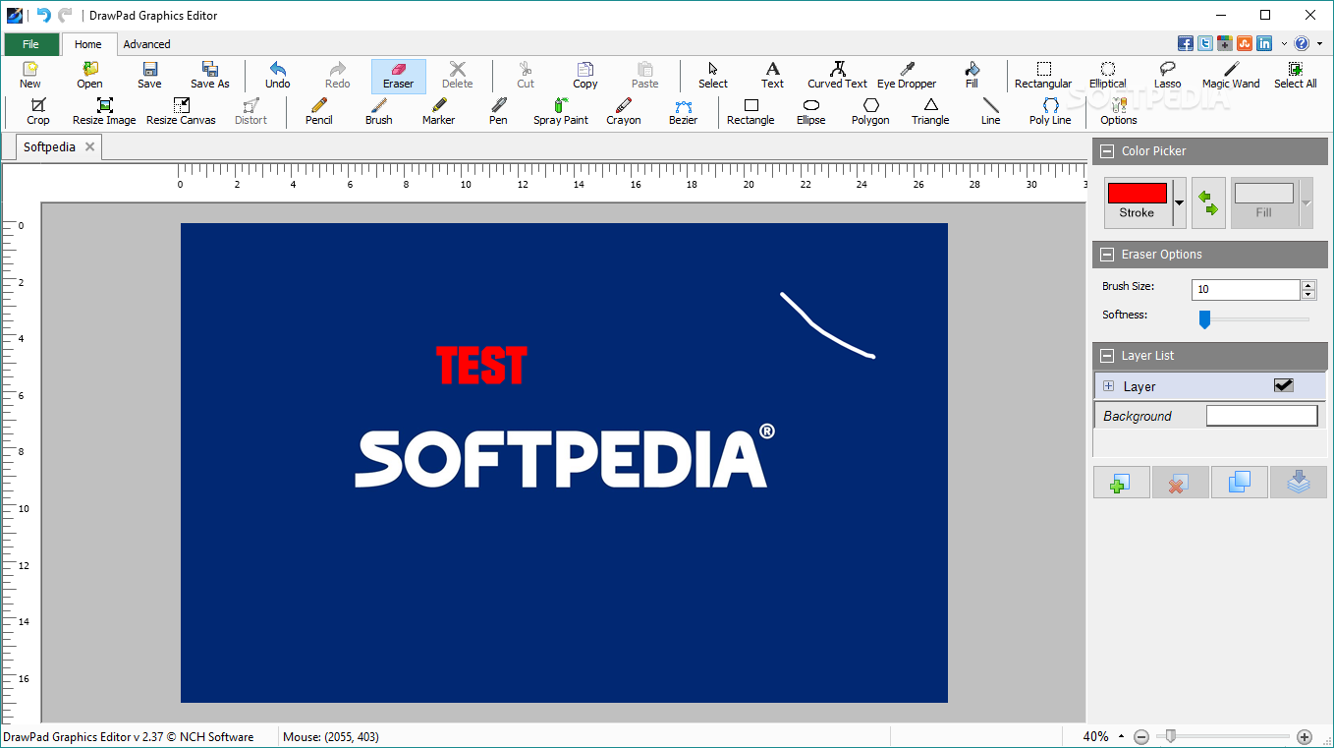Click Save As in toolbar
Screen dimensions: 1334x748
point(209,76)
